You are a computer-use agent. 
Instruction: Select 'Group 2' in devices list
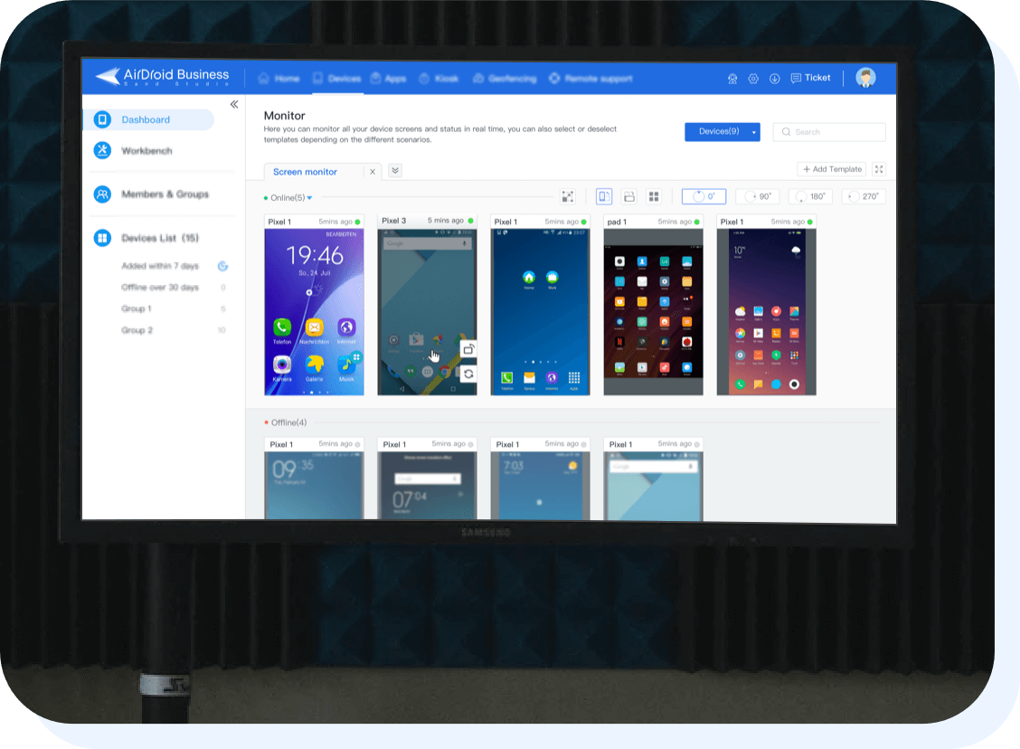137,330
